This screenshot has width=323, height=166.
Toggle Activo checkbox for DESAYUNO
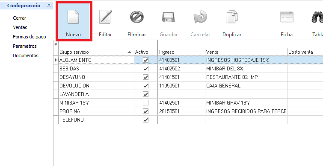coord(145,77)
